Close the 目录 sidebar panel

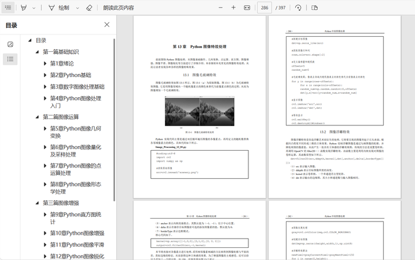point(107,25)
